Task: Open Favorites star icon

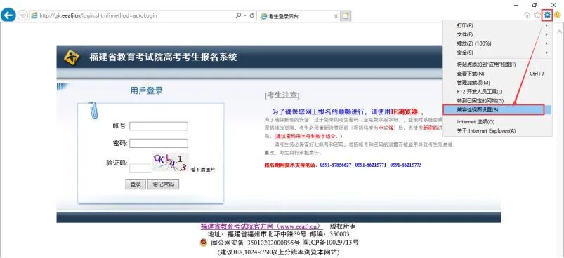Action: tap(537, 15)
